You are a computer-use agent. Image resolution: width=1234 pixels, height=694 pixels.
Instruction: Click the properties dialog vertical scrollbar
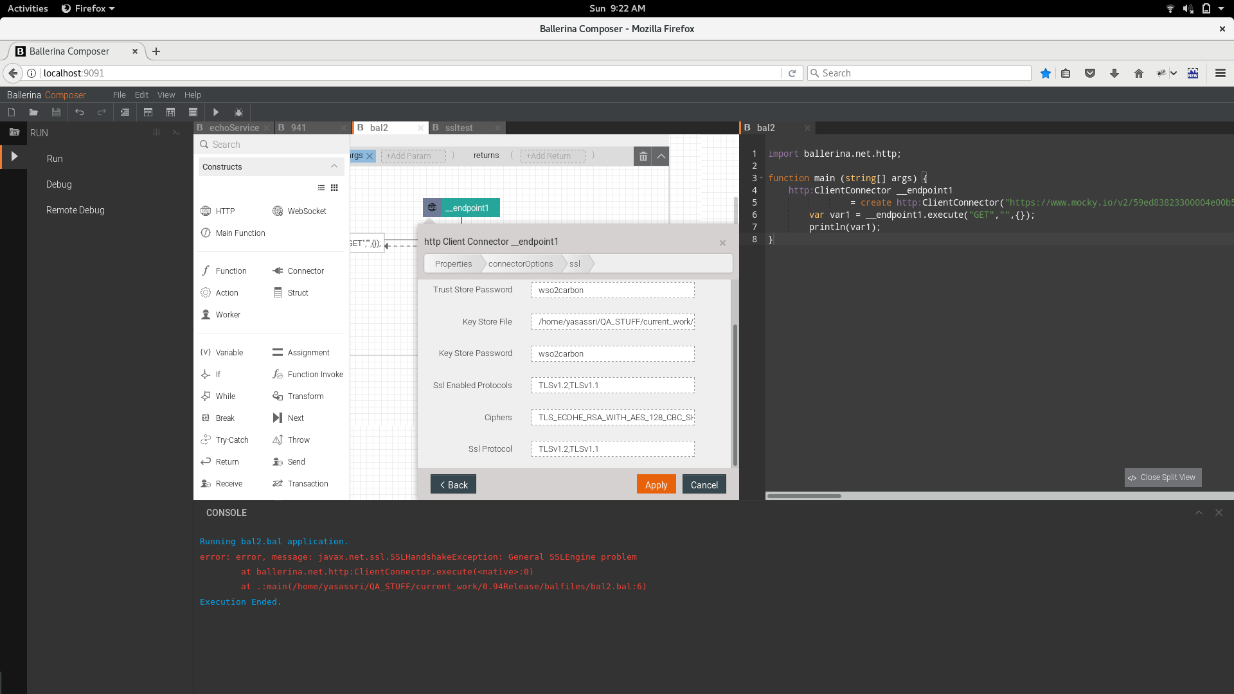coord(735,395)
